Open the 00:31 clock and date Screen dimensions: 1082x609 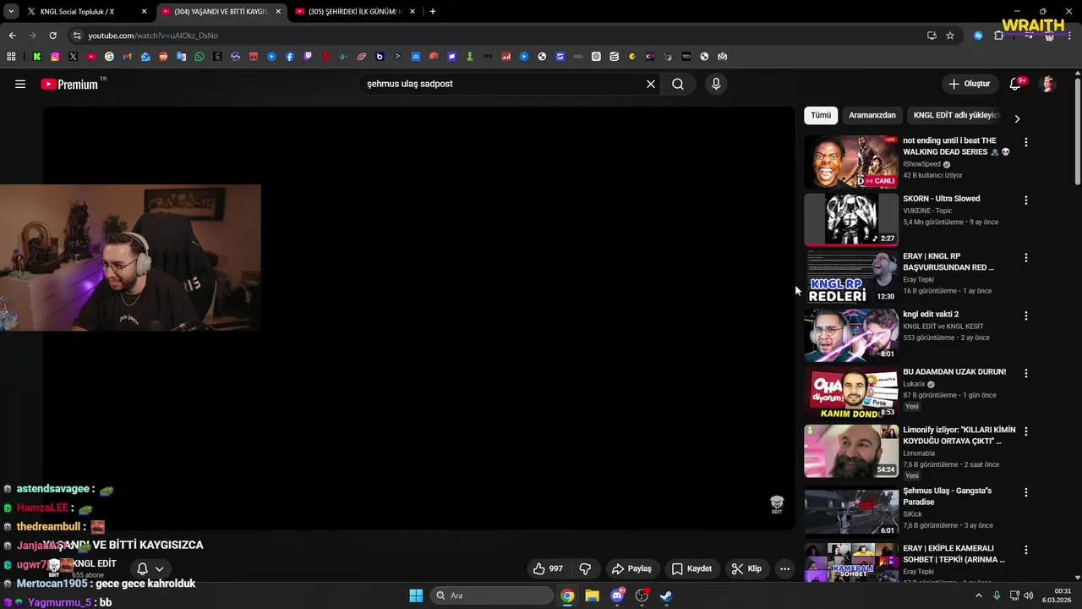(x=1057, y=595)
